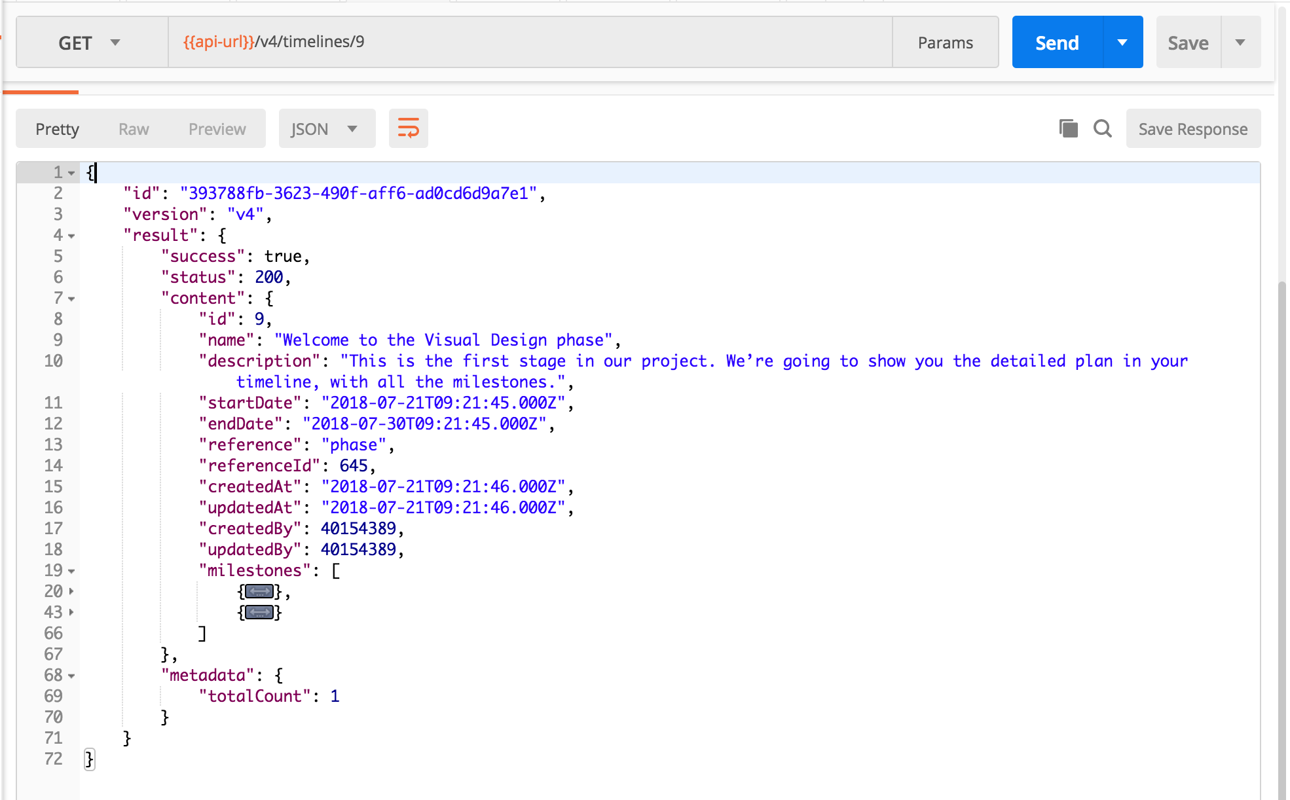Select the Pretty view tab

pos(57,129)
